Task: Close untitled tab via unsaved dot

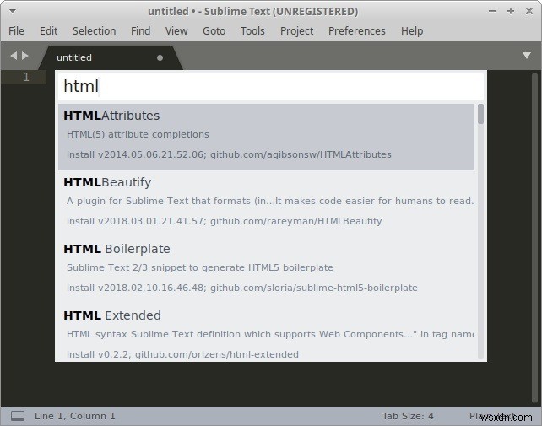Action: [x=160, y=57]
